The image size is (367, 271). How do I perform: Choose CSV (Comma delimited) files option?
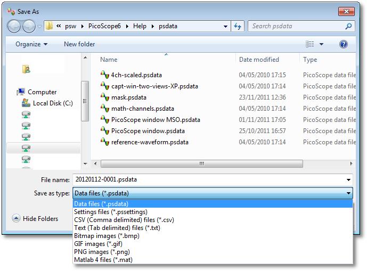[x=213, y=220]
